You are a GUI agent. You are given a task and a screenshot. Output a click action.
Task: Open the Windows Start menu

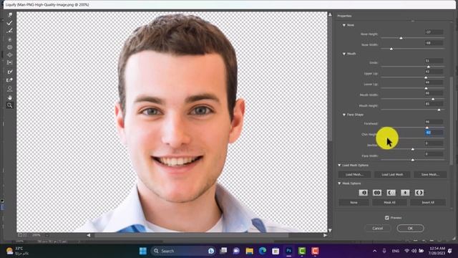click(143, 251)
